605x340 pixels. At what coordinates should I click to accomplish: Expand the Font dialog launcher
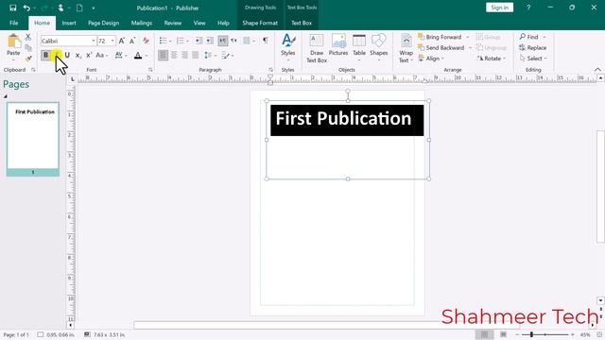[x=150, y=70]
